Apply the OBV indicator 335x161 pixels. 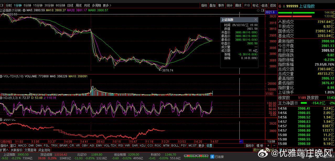(85, 146)
